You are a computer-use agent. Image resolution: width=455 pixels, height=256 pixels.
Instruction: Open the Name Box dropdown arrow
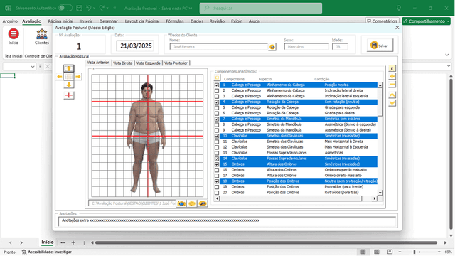(33, 67)
